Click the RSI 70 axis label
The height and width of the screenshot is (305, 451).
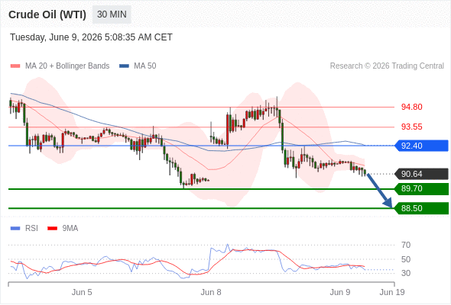point(406,245)
